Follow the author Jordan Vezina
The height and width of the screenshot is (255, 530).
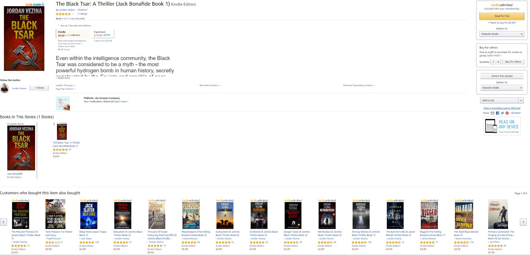[39, 88]
